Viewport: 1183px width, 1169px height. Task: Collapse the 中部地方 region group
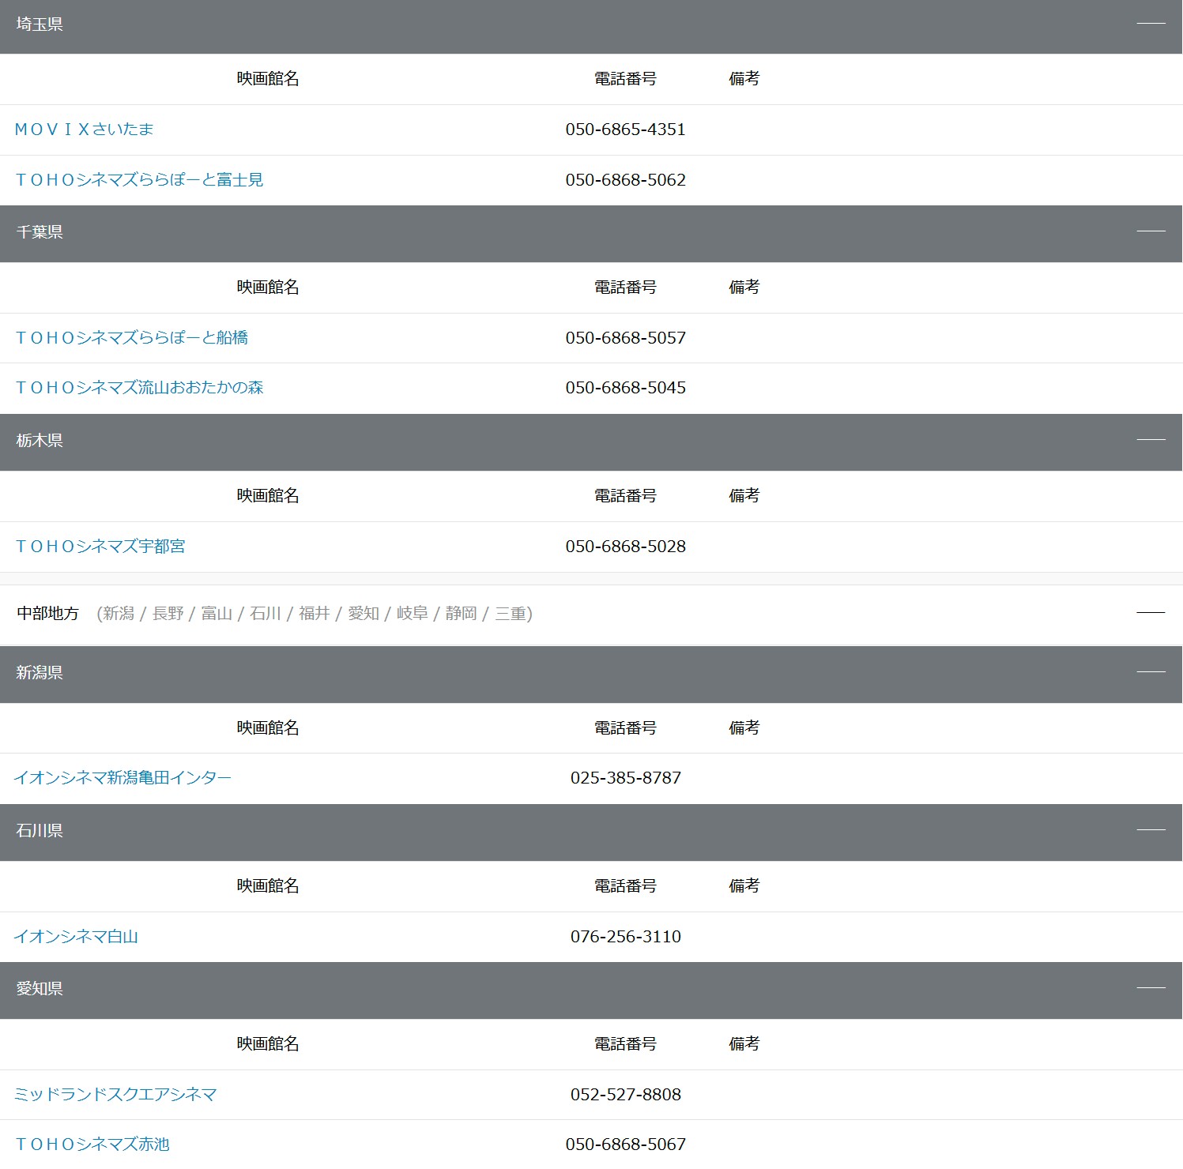click(x=1151, y=613)
